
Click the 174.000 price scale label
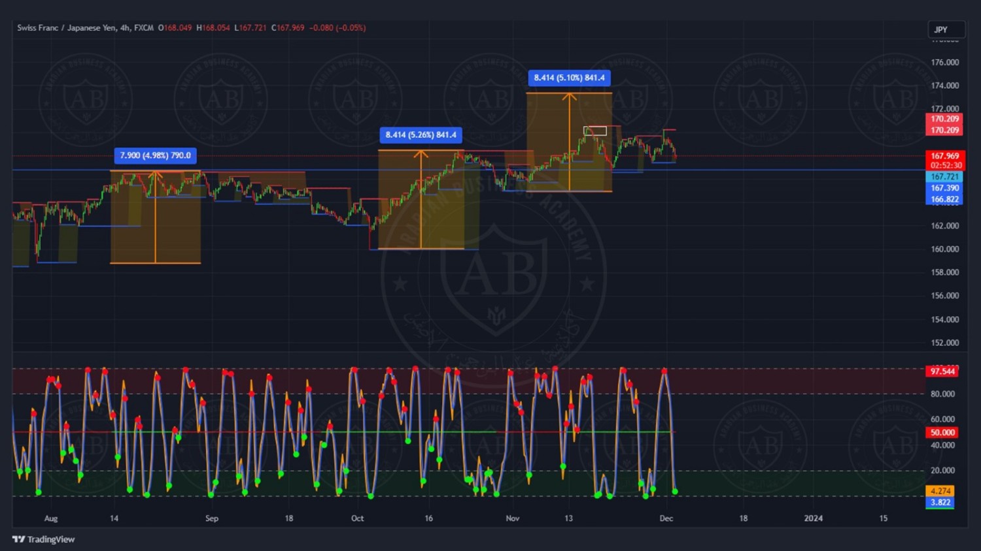(945, 86)
